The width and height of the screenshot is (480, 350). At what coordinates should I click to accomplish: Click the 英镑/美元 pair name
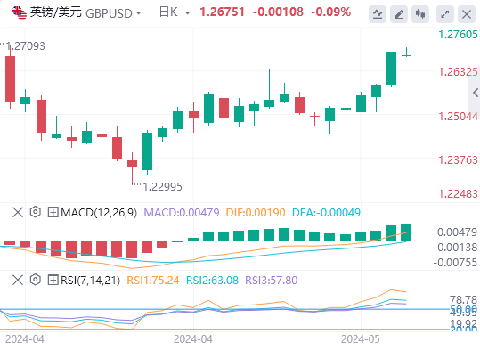pyautogui.click(x=56, y=12)
